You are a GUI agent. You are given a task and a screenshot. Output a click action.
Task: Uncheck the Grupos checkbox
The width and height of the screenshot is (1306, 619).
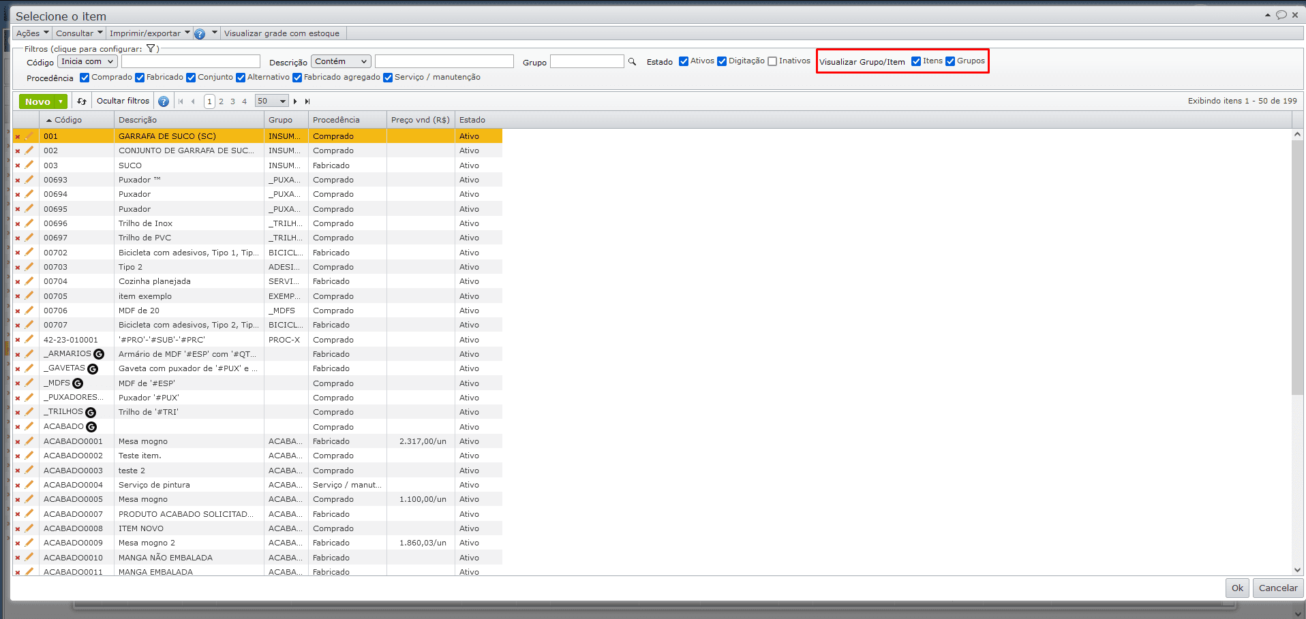[x=950, y=61]
